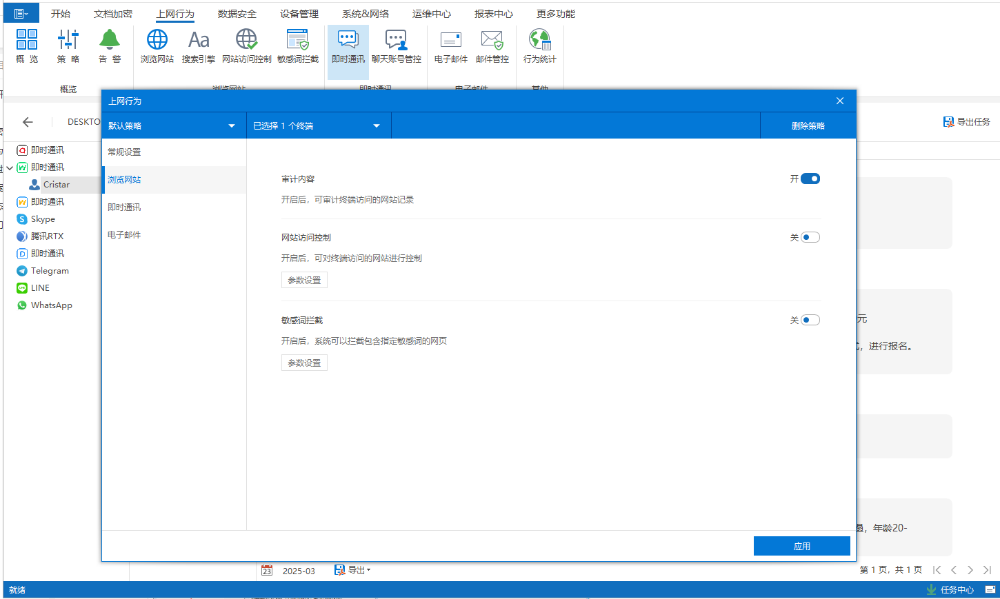Switch to the 数据安全 ribbon tab
The height and width of the screenshot is (599, 1000).
point(237,14)
